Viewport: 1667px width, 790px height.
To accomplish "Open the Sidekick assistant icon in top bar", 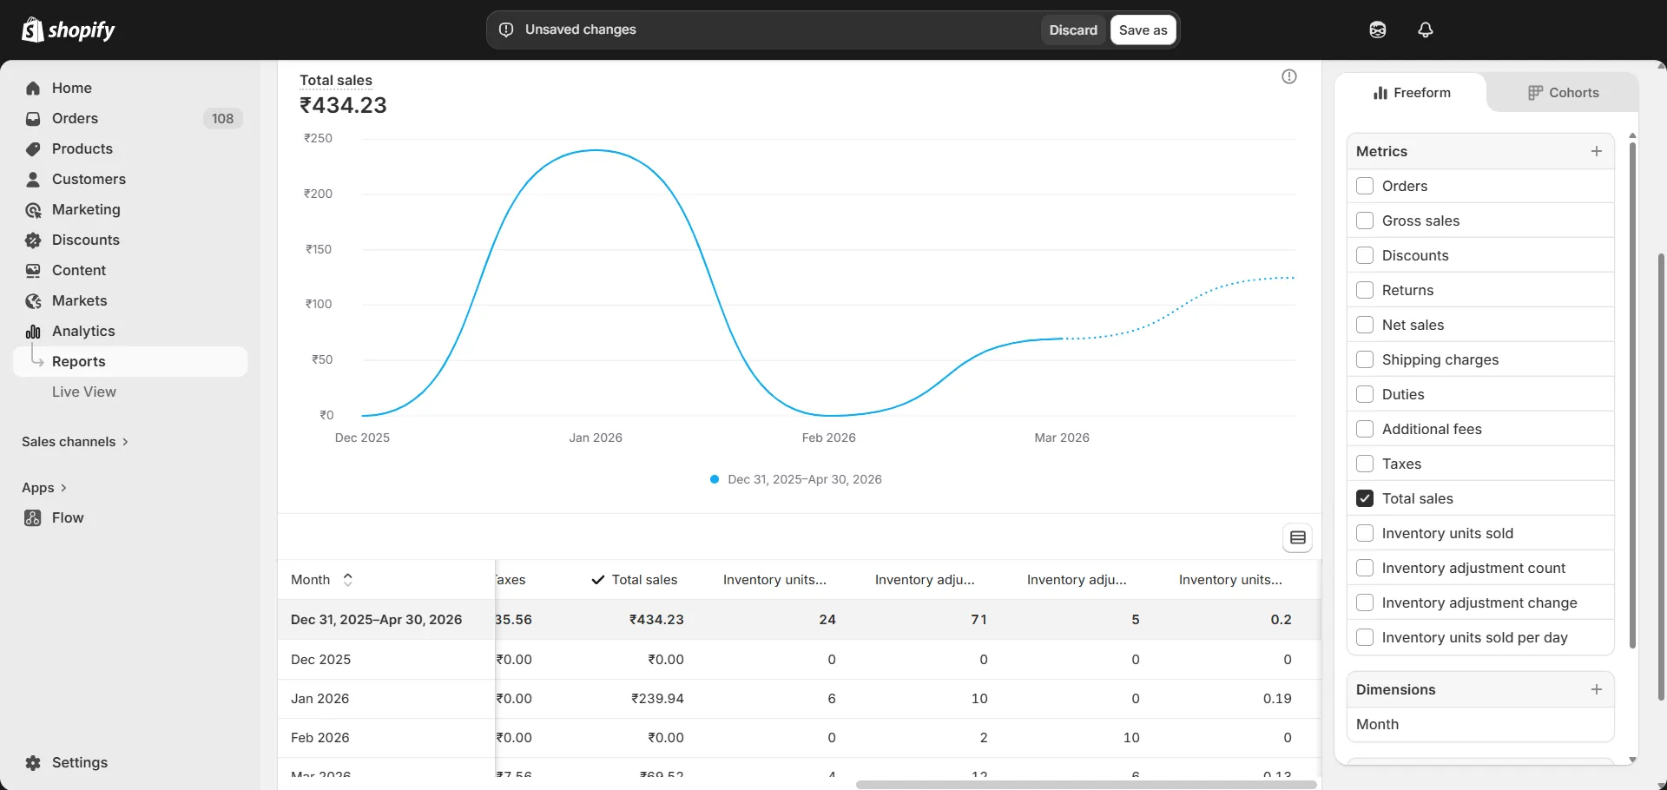I will point(1378,30).
